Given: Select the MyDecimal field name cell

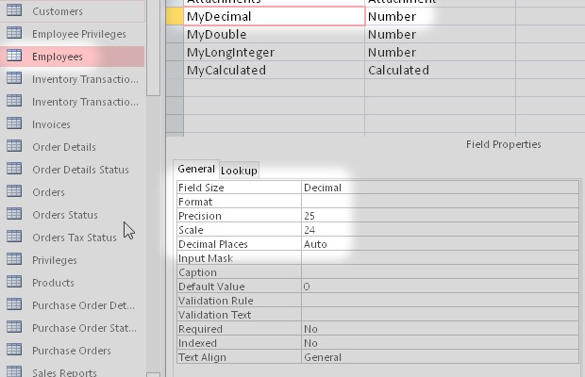Looking at the screenshot, I should point(274,17).
